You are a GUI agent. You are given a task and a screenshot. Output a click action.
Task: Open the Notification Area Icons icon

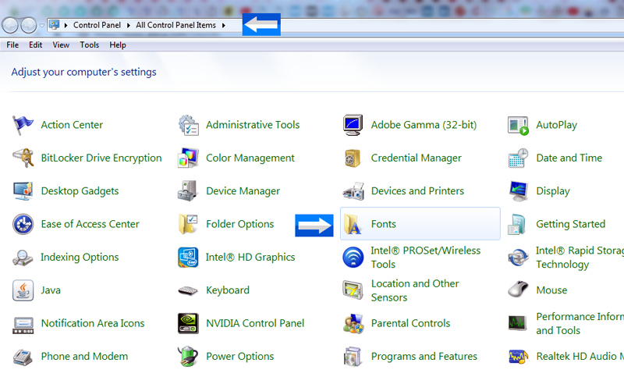(23, 325)
